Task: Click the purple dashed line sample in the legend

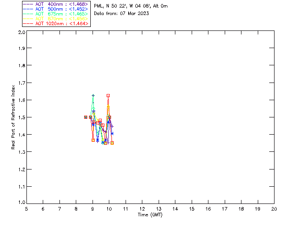Action: pos(28,4)
